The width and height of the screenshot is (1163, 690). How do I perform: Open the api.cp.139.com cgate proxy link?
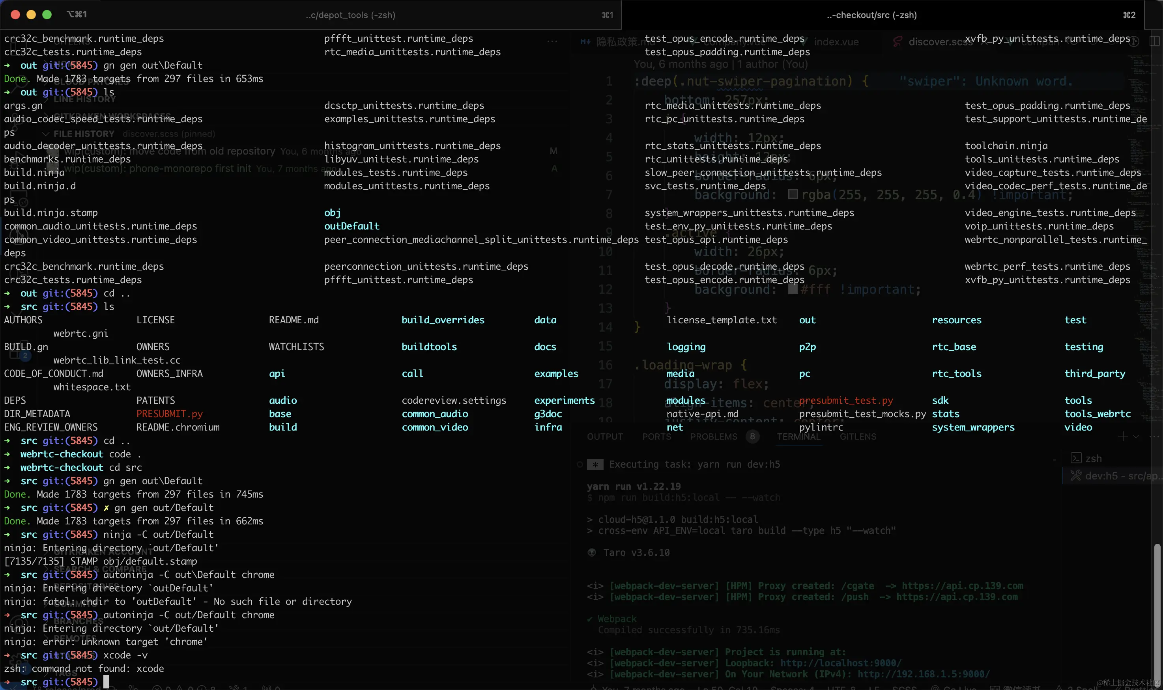962,586
